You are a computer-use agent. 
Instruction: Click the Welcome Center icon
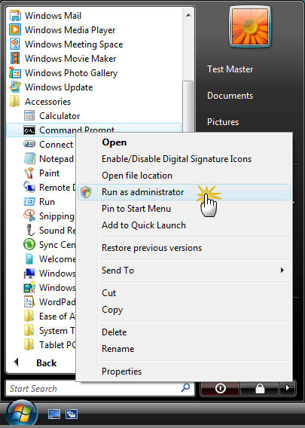coord(29,258)
